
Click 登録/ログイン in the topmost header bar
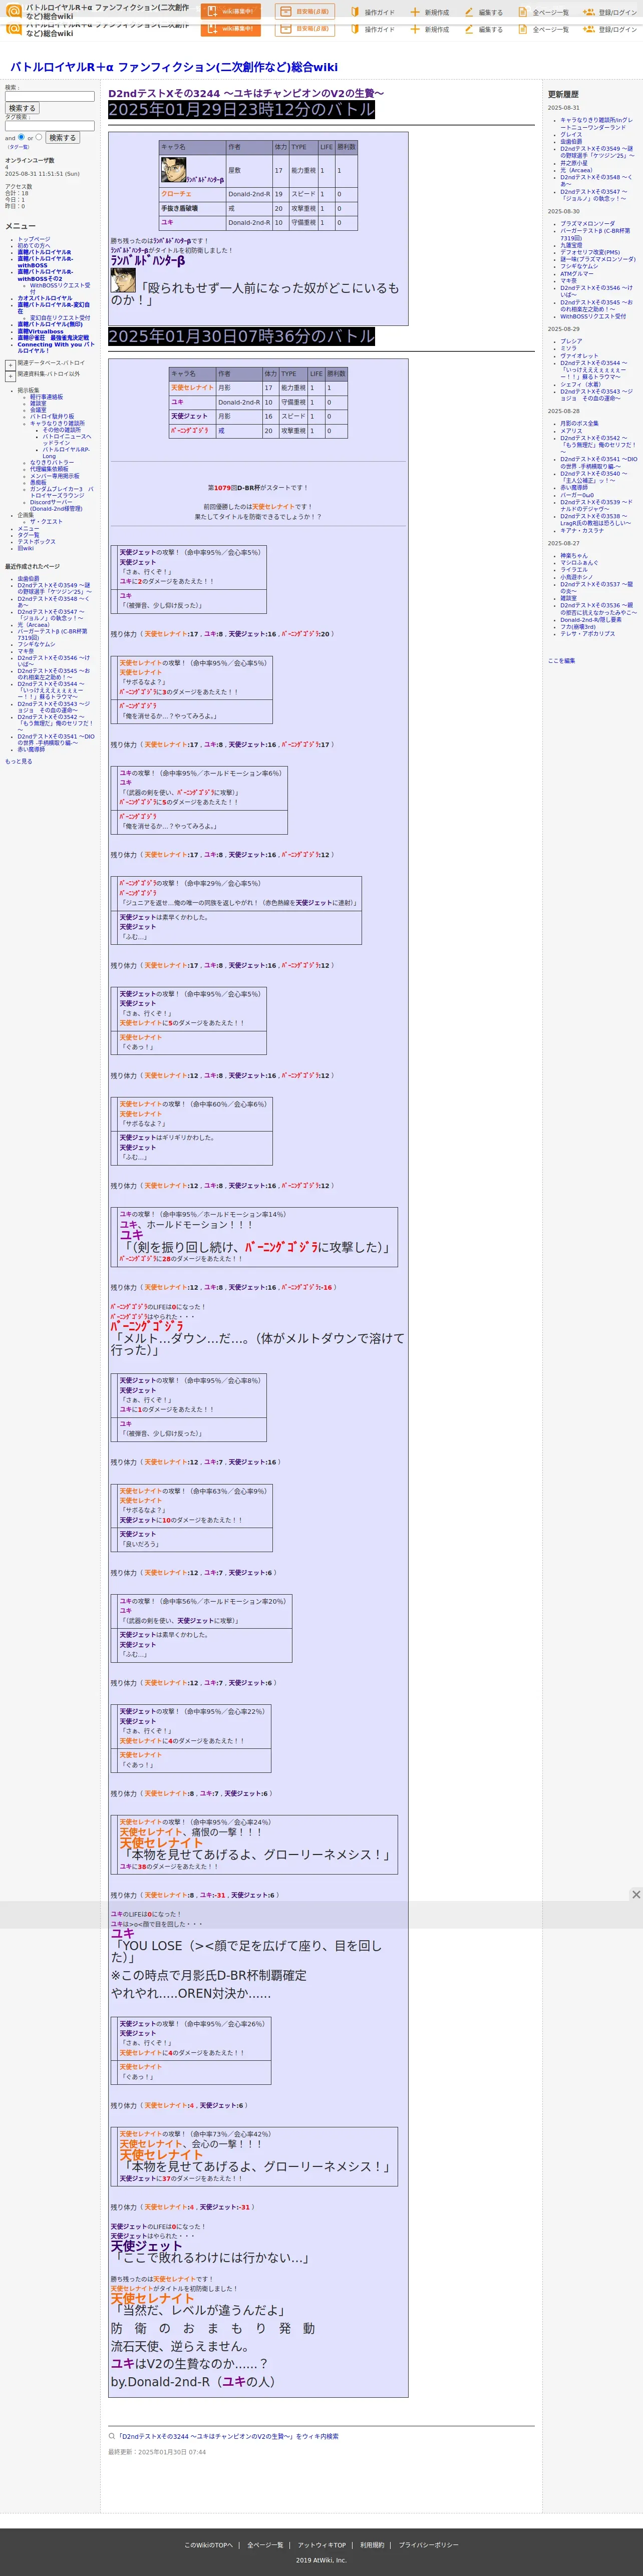point(610,12)
